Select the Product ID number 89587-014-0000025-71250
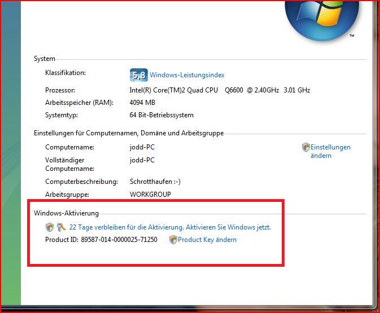 [119, 240]
